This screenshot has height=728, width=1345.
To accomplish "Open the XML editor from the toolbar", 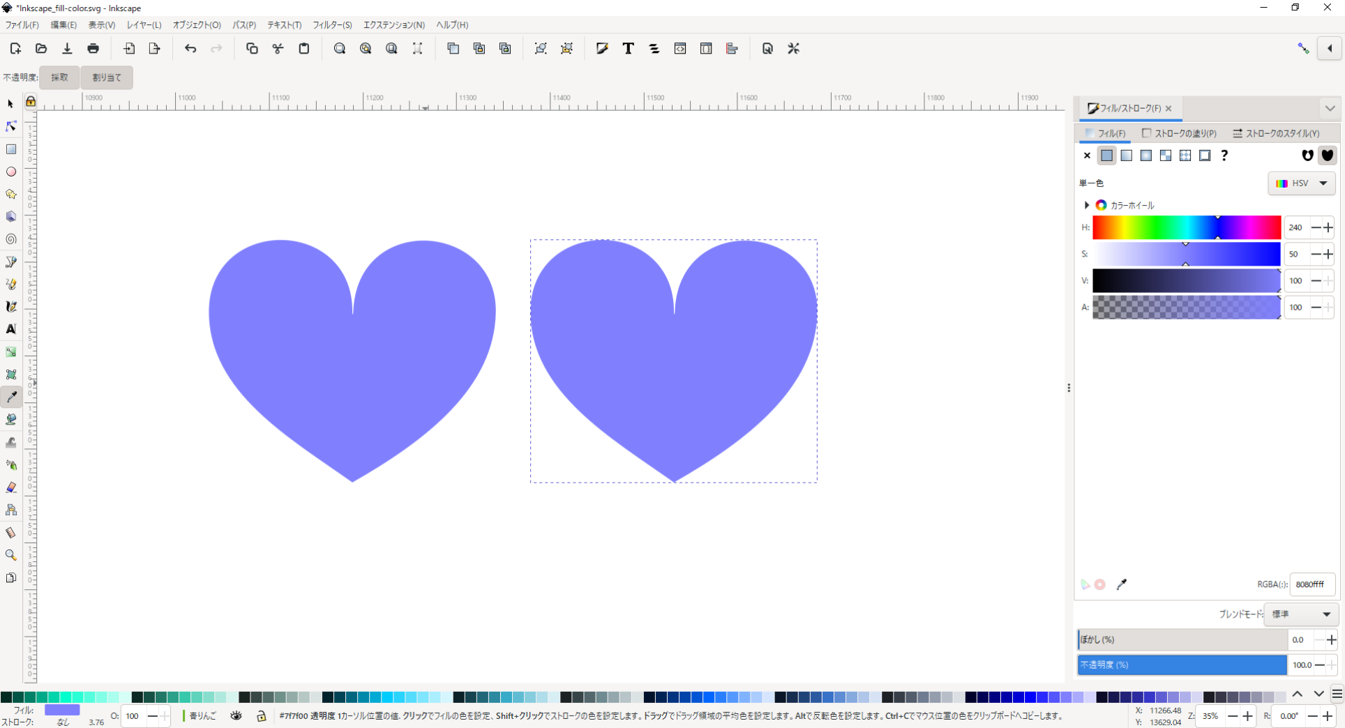I will tap(679, 48).
